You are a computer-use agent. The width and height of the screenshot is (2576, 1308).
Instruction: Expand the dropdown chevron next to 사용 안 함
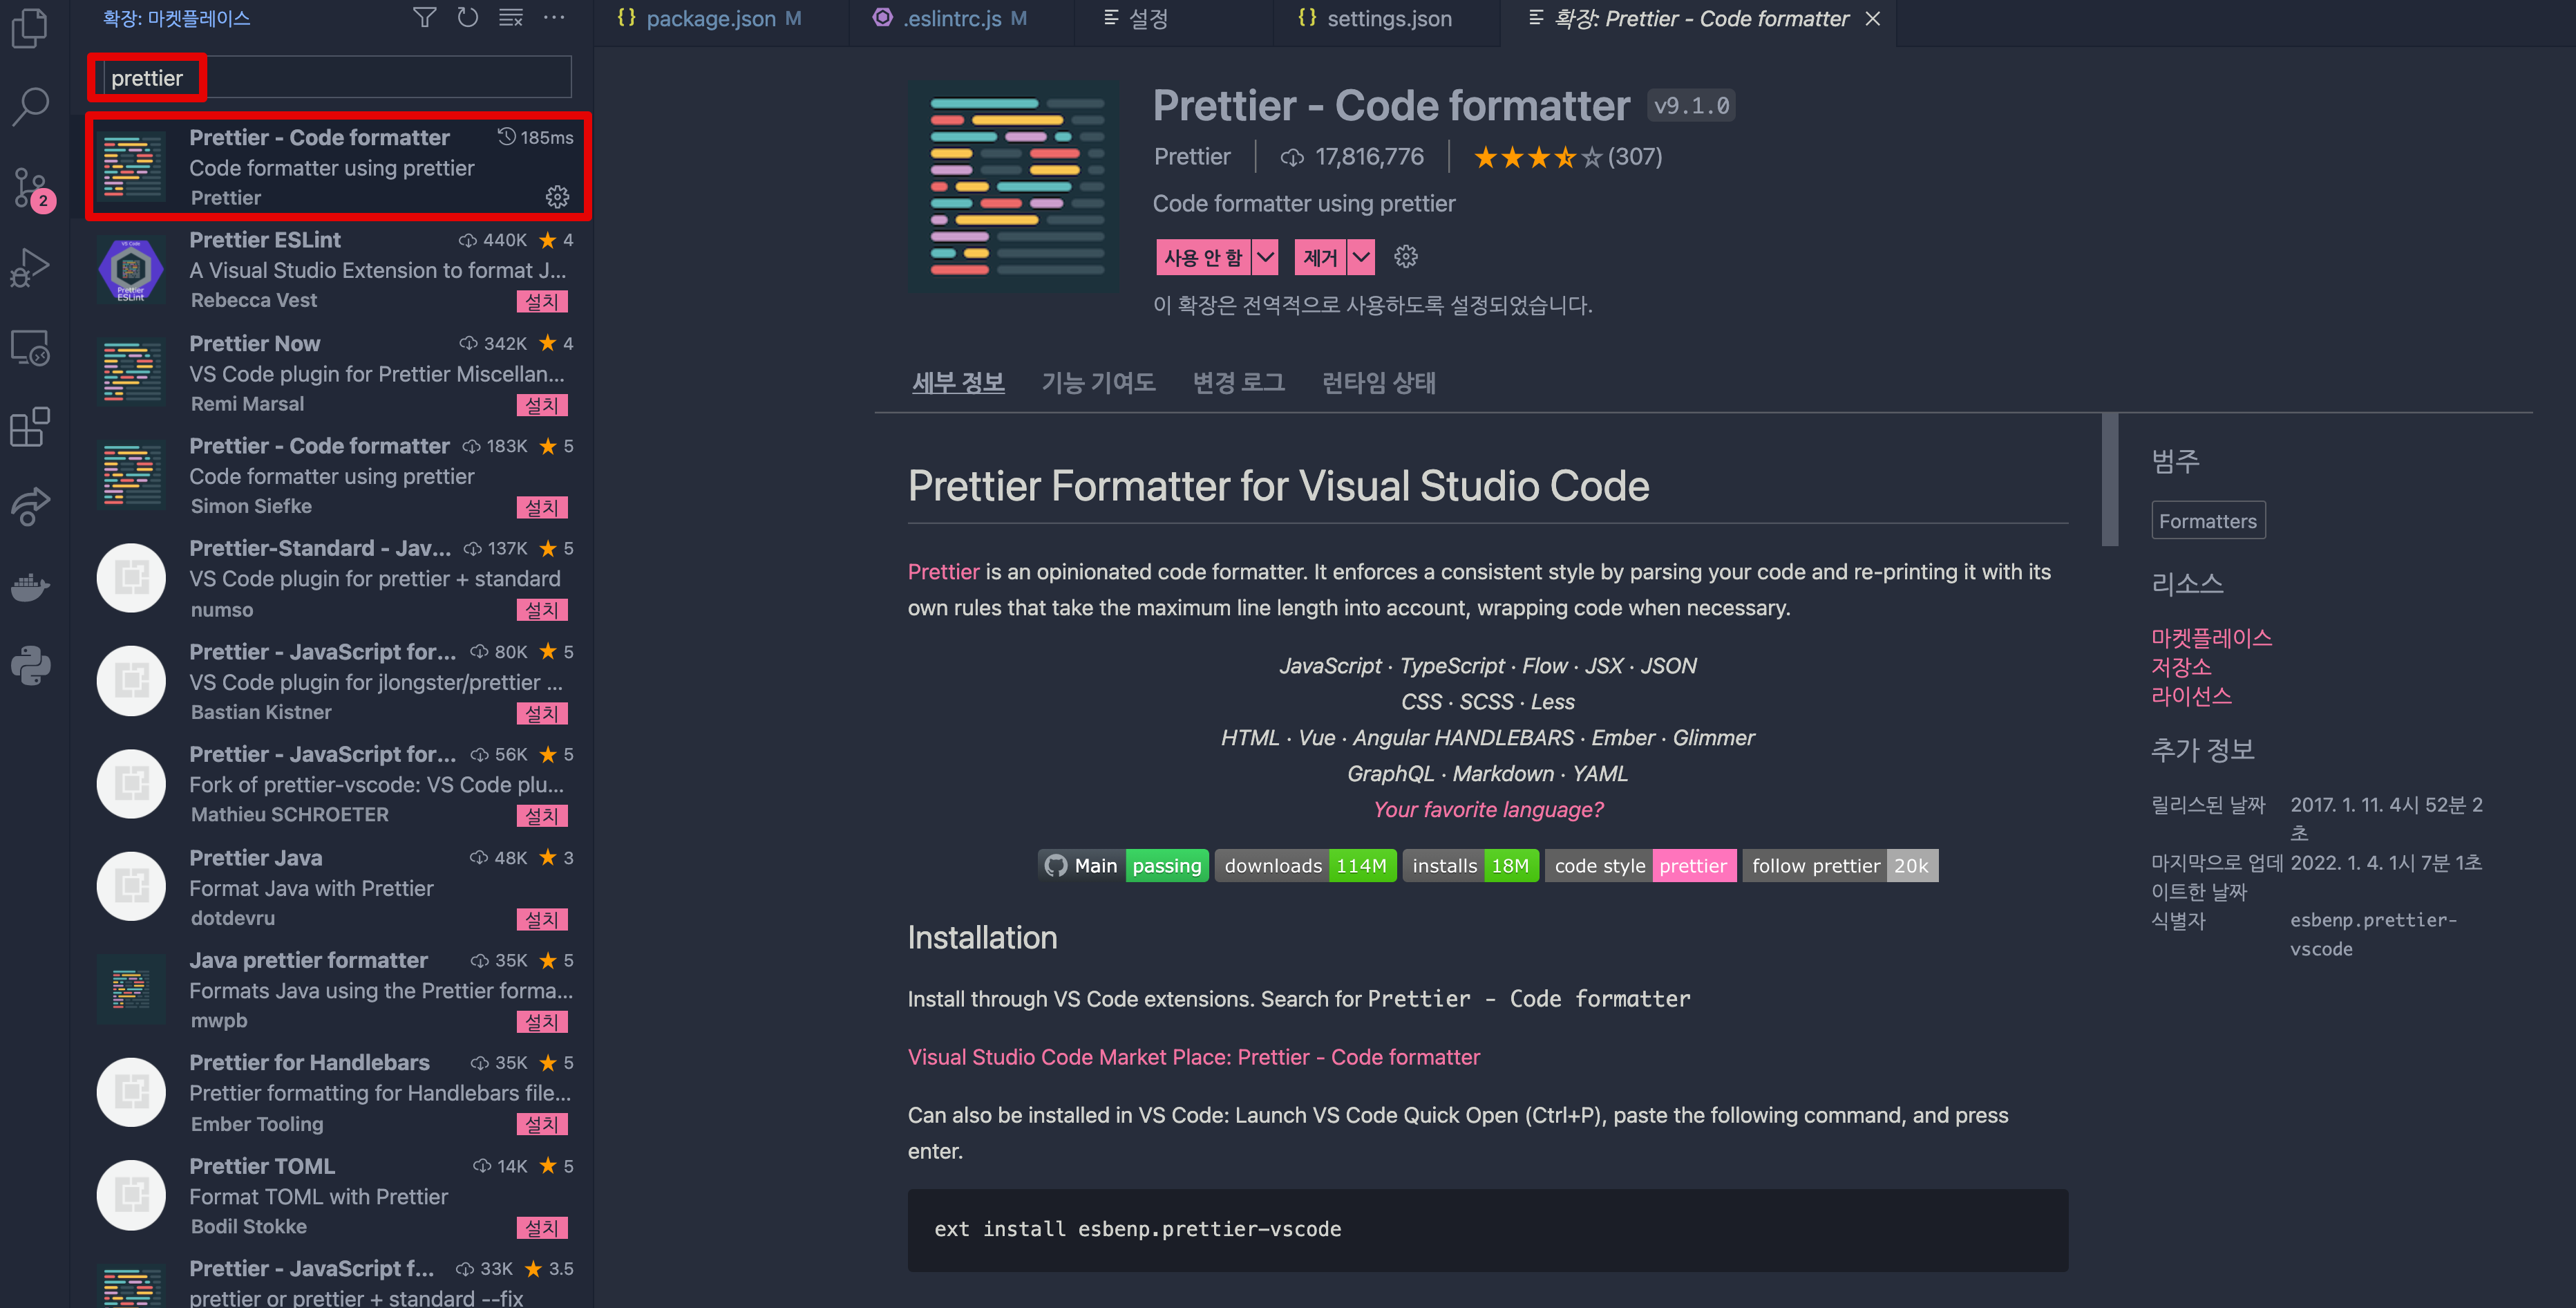(x=1264, y=256)
